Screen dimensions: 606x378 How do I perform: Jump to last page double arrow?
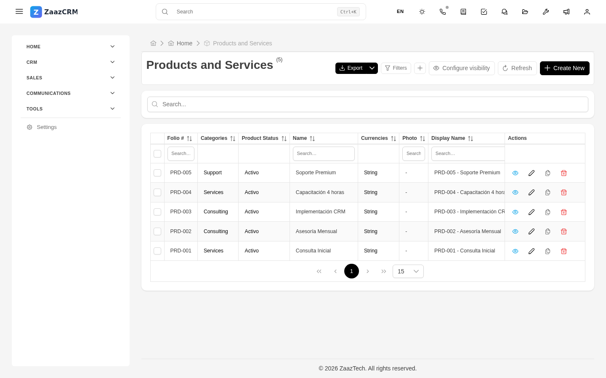click(x=384, y=271)
